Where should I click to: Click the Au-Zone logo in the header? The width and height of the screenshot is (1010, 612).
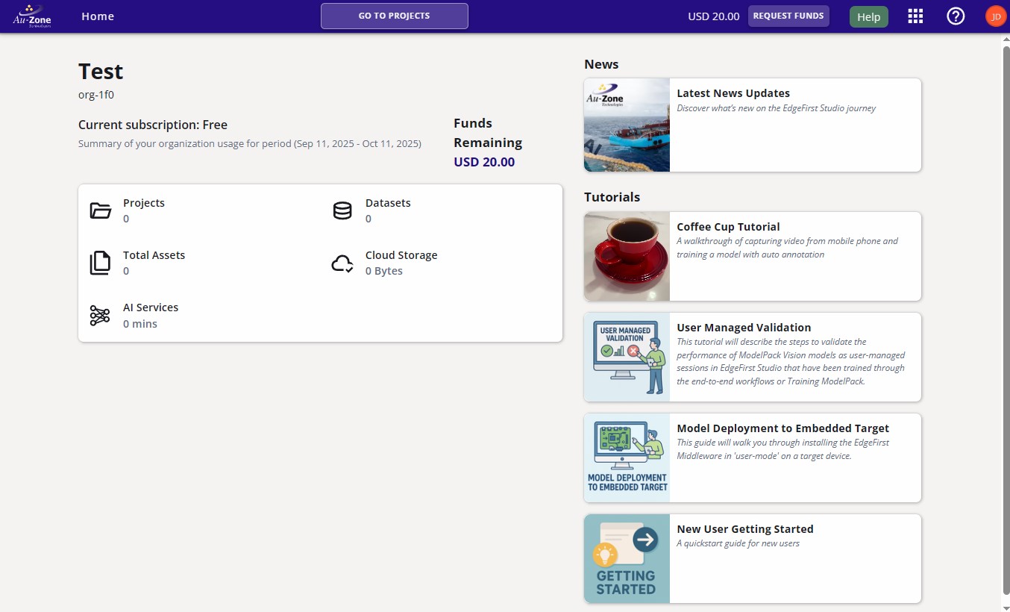[x=32, y=16]
